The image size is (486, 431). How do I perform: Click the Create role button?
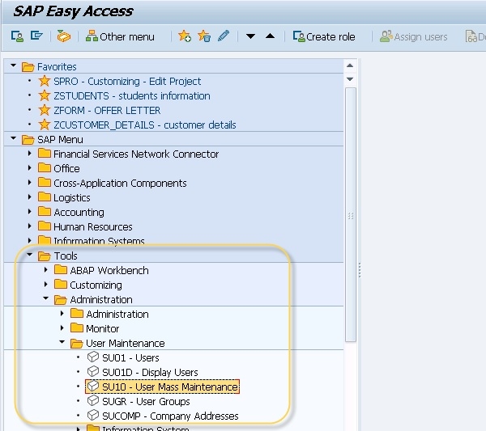coord(325,36)
